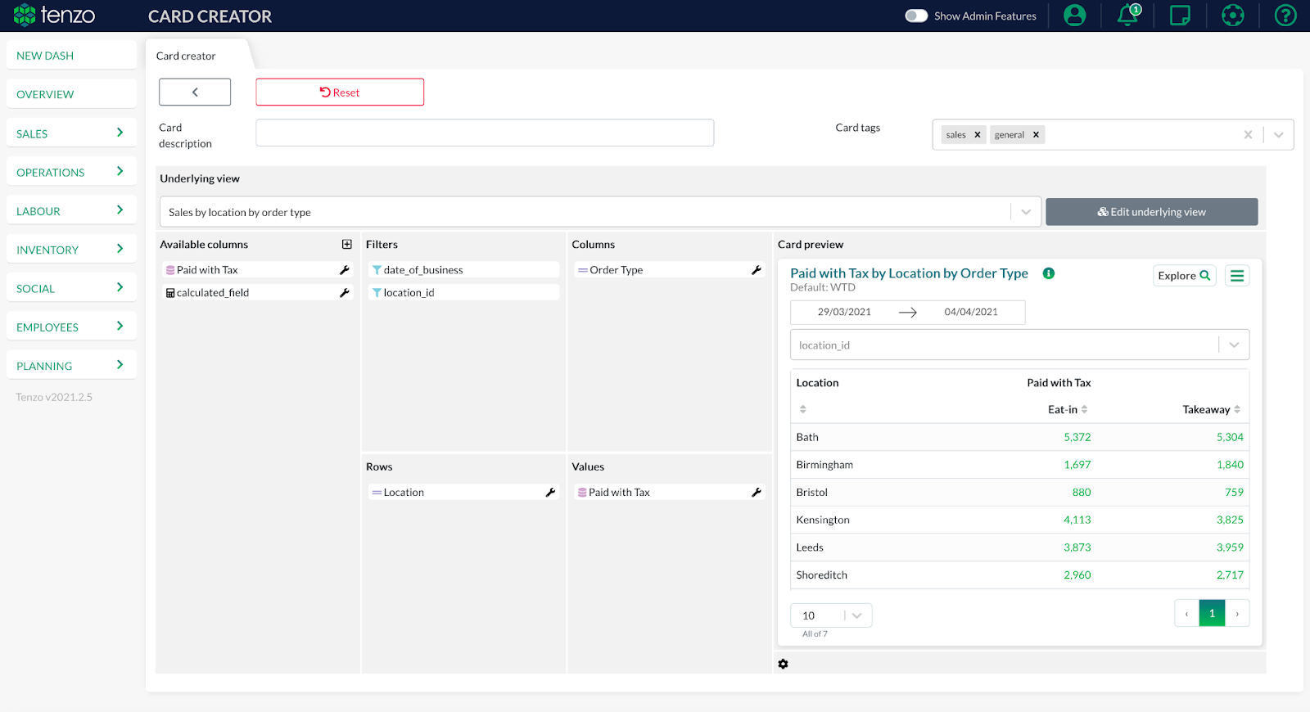
Task: Click the Tenzo logo
Action: [54, 16]
